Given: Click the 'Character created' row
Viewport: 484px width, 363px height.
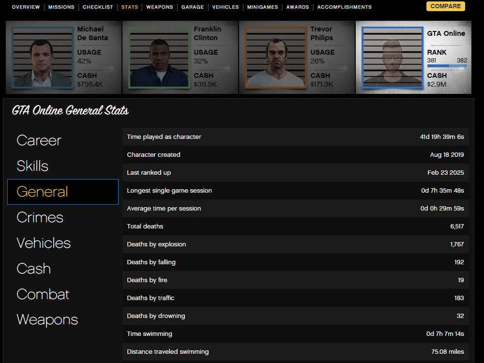Looking at the screenshot, I should (296, 155).
